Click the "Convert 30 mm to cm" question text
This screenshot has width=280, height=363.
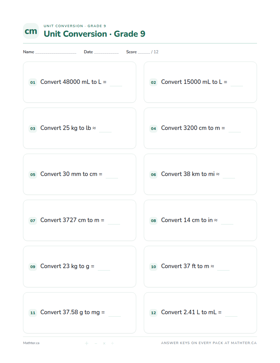pyautogui.click(x=71, y=174)
